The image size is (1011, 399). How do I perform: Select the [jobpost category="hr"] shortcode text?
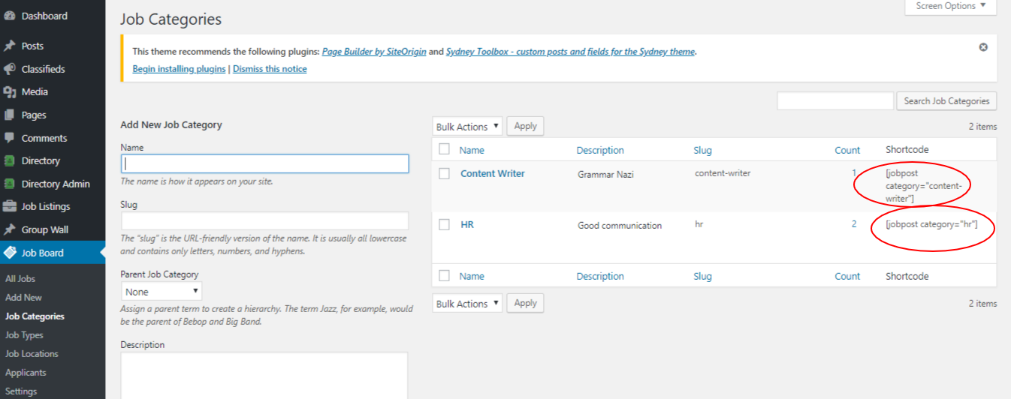[931, 224]
